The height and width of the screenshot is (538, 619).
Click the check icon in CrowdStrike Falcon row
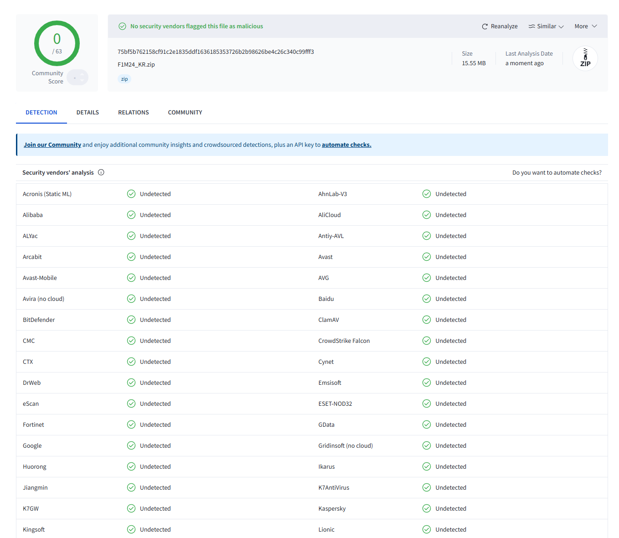(427, 341)
